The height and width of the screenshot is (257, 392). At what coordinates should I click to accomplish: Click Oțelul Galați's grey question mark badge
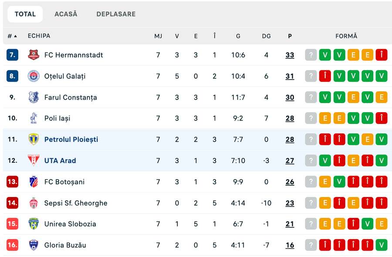coord(311,76)
